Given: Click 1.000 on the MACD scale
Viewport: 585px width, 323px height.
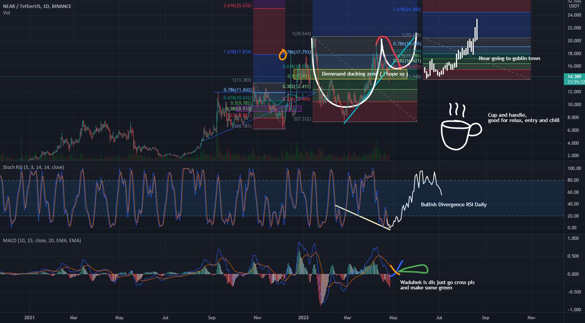Looking at the screenshot, I should click(x=573, y=238).
